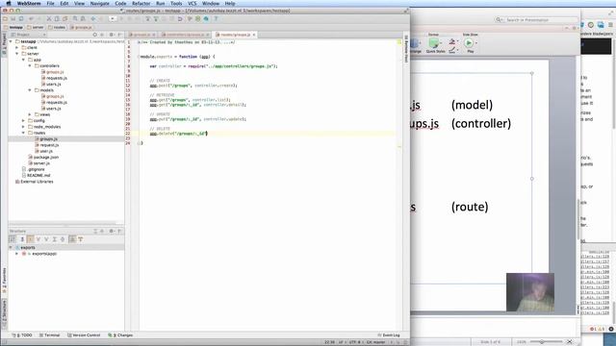Click the Cut scissors toolbar icon
Viewport: 616px width, 346px height.
[x=49, y=19]
